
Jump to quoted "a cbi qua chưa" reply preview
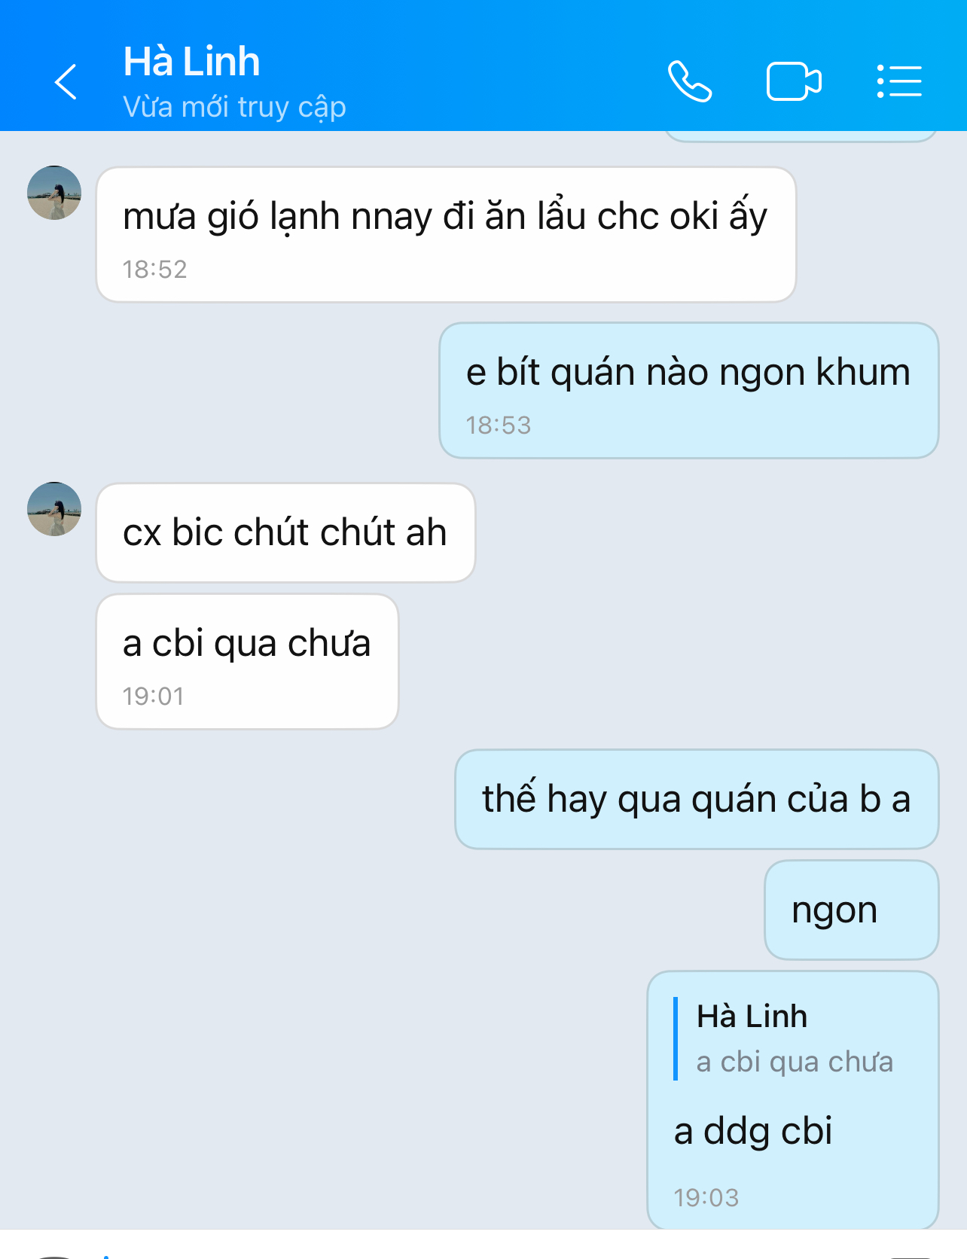click(x=783, y=1039)
